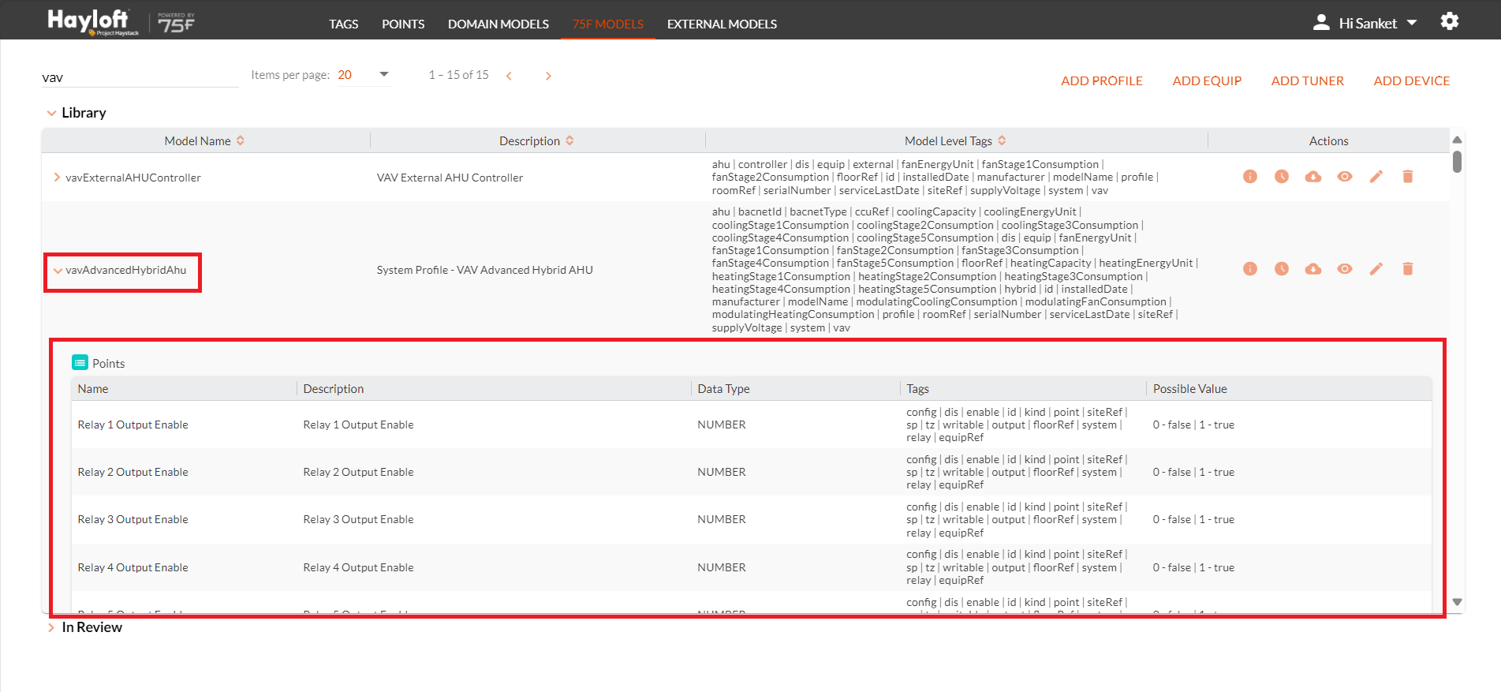Click the 75F powered-by logo
Viewport: 1501px width, 692px height.
coord(176,23)
